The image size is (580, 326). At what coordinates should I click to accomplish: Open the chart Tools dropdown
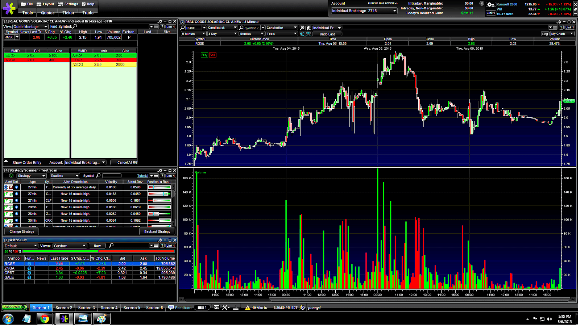click(282, 34)
